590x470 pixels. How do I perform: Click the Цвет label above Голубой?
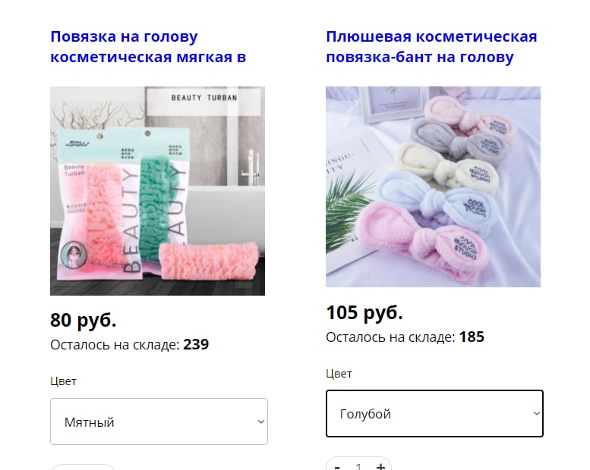339,374
